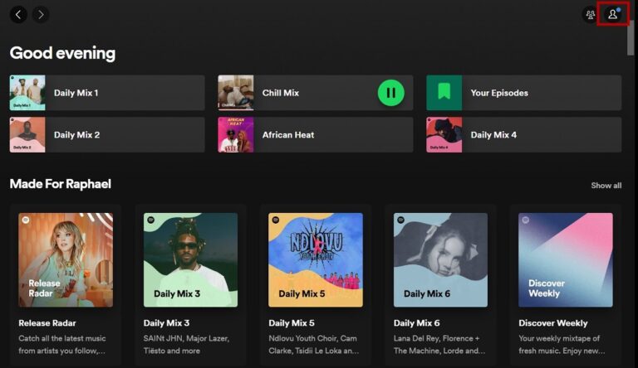Click the Chill Mix tile title
This screenshot has width=638, height=368.
pyautogui.click(x=280, y=93)
